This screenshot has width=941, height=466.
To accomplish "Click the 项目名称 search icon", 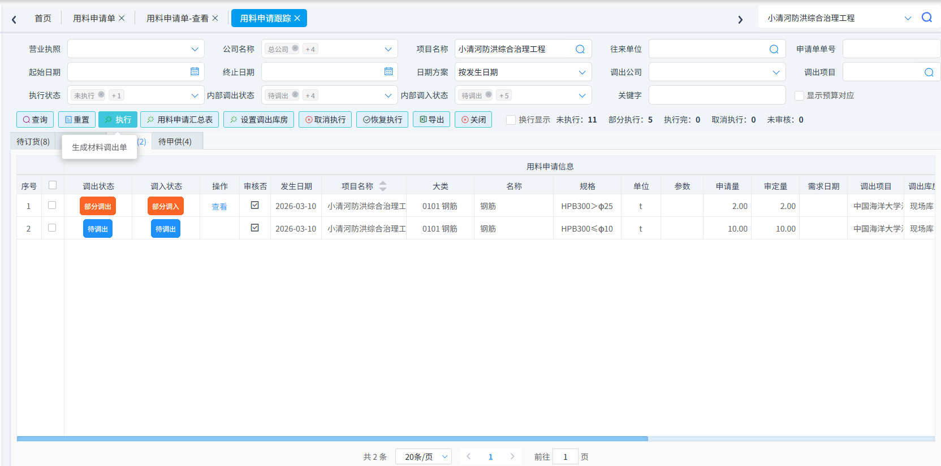I will point(580,49).
